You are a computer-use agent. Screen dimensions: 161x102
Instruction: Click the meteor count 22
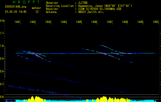[37, 12]
